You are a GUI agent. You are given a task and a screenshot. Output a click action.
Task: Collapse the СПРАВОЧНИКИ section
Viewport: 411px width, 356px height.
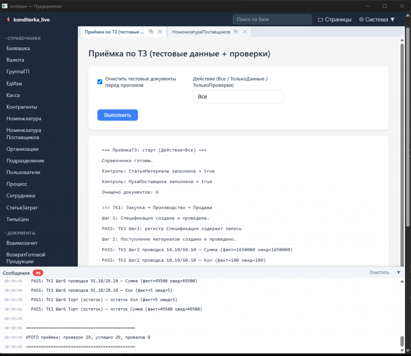tap(22, 38)
